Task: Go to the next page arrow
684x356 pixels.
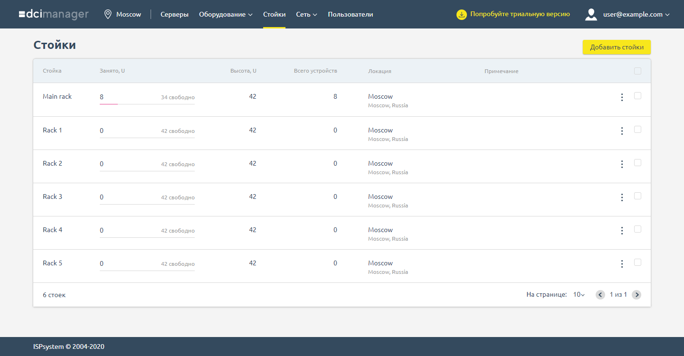Action: (636, 295)
